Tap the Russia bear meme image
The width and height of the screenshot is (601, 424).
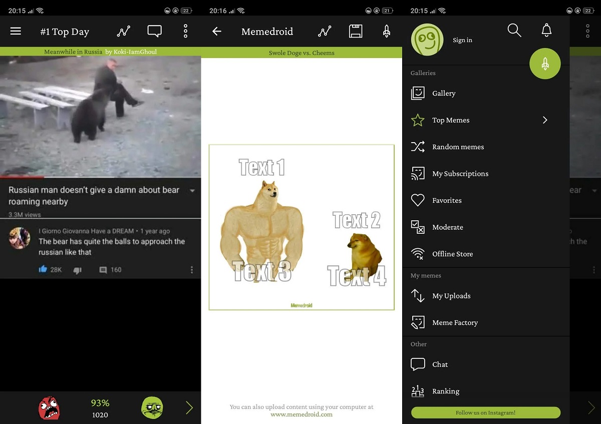[x=100, y=116]
